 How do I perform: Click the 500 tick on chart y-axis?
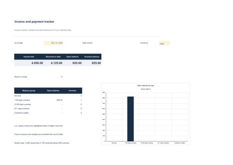tap(104, 114)
